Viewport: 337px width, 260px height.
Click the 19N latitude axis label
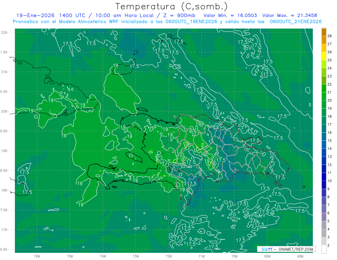[x=4, y=151]
